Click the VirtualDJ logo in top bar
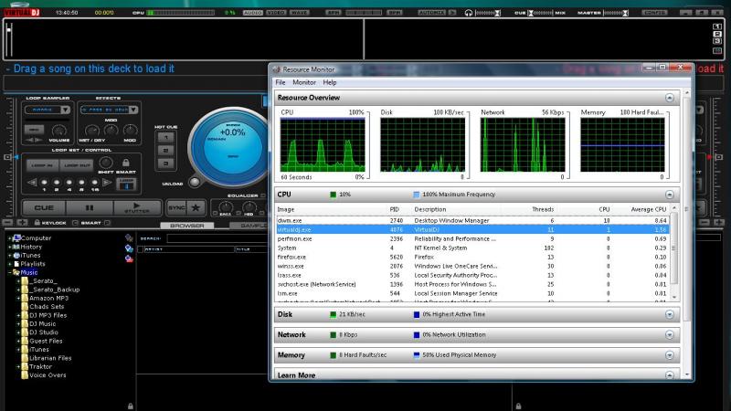 [x=22, y=12]
